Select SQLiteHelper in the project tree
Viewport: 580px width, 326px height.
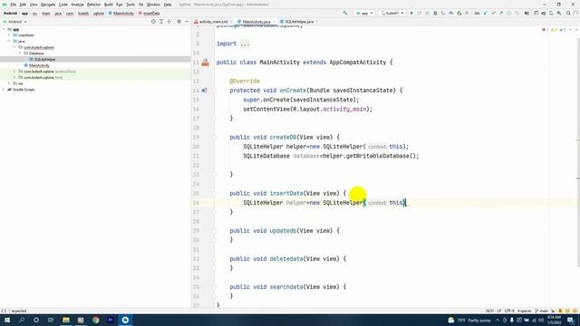[x=44, y=59]
